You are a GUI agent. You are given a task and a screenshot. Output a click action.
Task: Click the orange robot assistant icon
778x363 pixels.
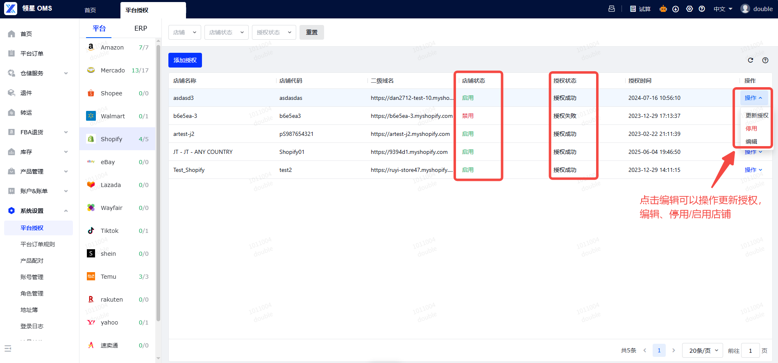(663, 9)
